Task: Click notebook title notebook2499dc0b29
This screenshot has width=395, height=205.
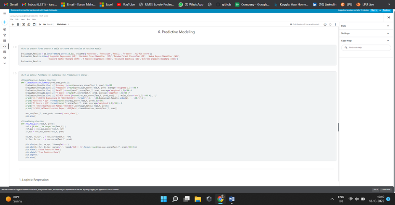Action: click(24, 16)
